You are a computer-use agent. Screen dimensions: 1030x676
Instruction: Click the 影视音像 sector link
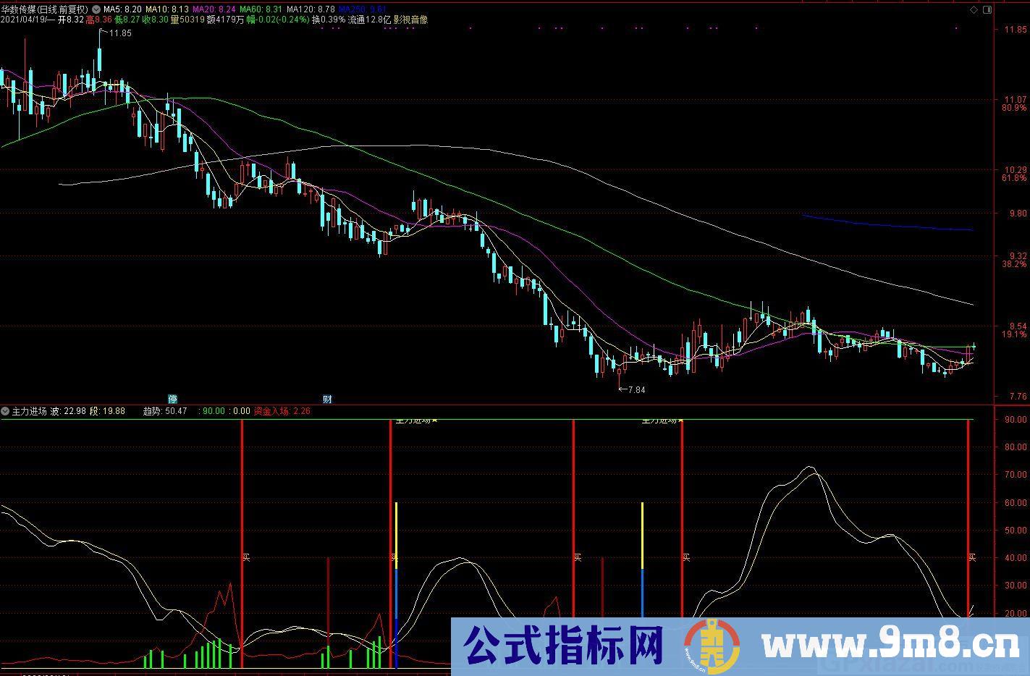pyautogui.click(x=410, y=20)
